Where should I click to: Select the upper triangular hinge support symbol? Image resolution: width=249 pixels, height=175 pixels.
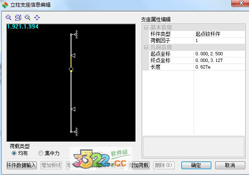73,56
